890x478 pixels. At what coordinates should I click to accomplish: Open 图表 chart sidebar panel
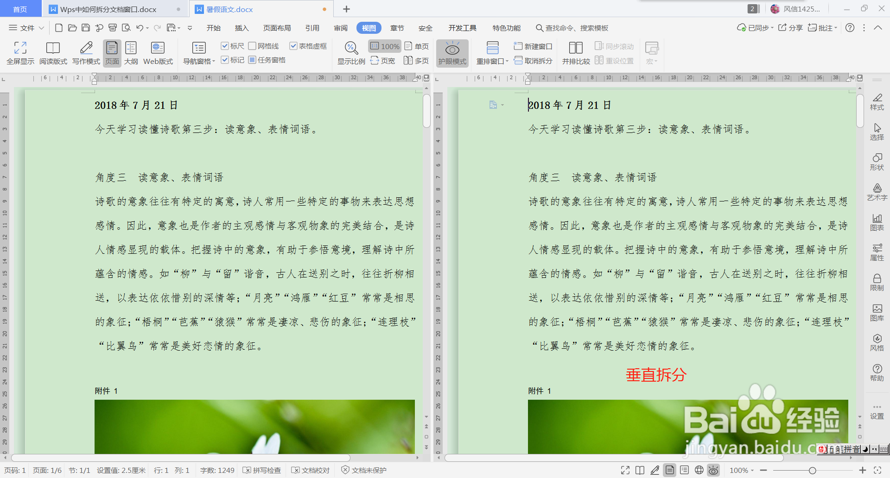pyautogui.click(x=877, y=222)
